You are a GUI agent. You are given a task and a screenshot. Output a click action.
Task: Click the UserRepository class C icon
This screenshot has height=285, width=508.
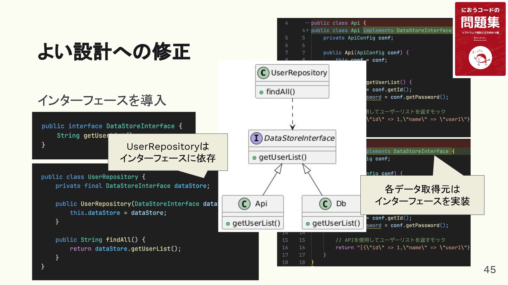(263, 73)
